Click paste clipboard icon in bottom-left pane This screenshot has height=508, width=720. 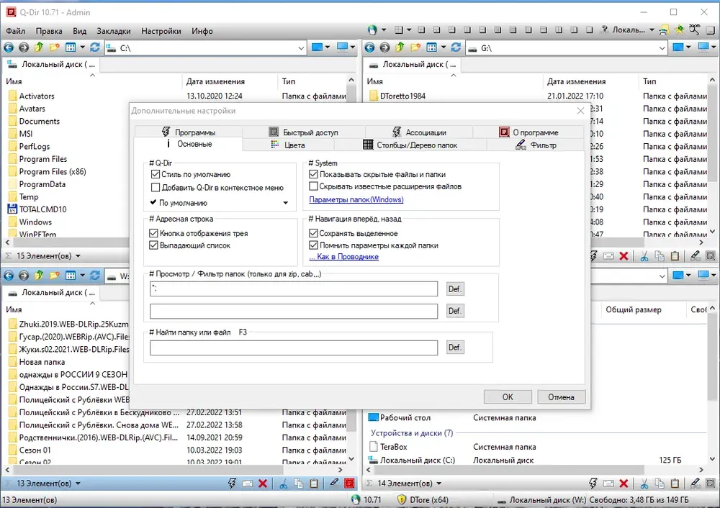[x=314, y=484]
